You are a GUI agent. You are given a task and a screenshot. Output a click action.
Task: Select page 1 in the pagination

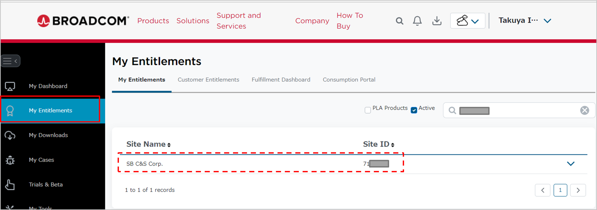[x=560, y=190]
